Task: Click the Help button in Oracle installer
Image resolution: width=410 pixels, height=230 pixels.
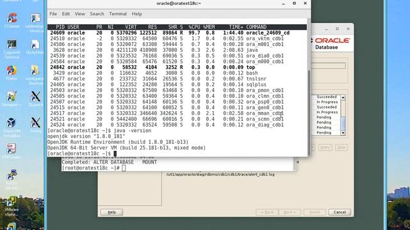Action: (x=111, y=212)
